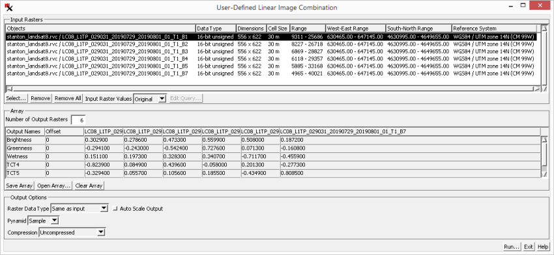Select the B2 raster row in Input Rasters
554x255 pixels.
pos(271,44)
